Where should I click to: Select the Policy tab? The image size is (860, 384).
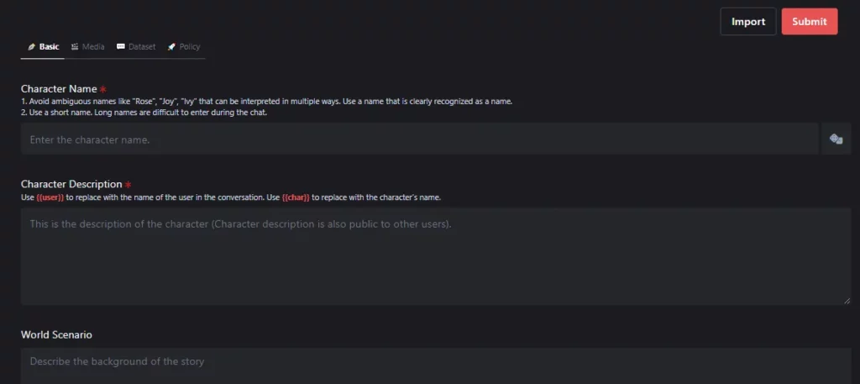pyautogui.click(x=189, y=47)
